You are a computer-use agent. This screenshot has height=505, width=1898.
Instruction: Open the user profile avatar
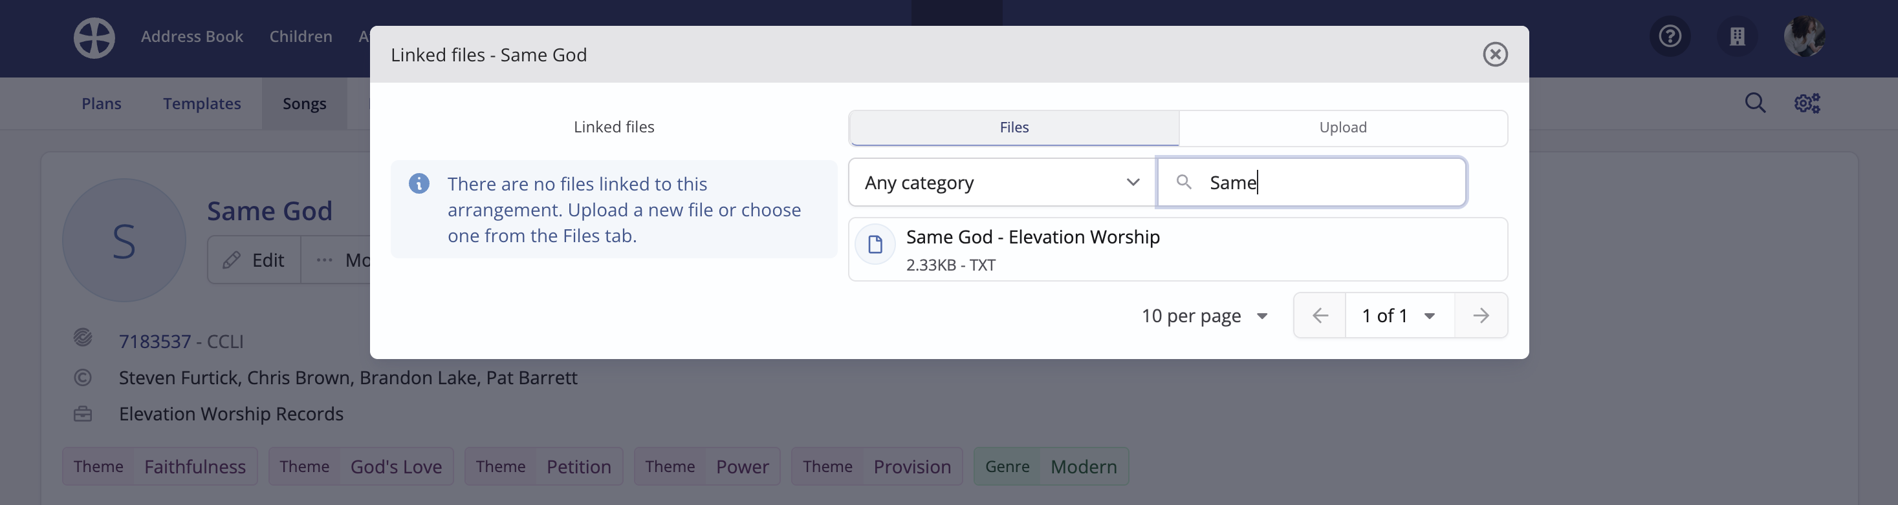tap(1804, 36)
